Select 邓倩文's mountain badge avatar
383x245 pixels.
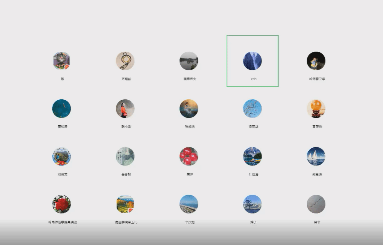[x=62, y=156]
